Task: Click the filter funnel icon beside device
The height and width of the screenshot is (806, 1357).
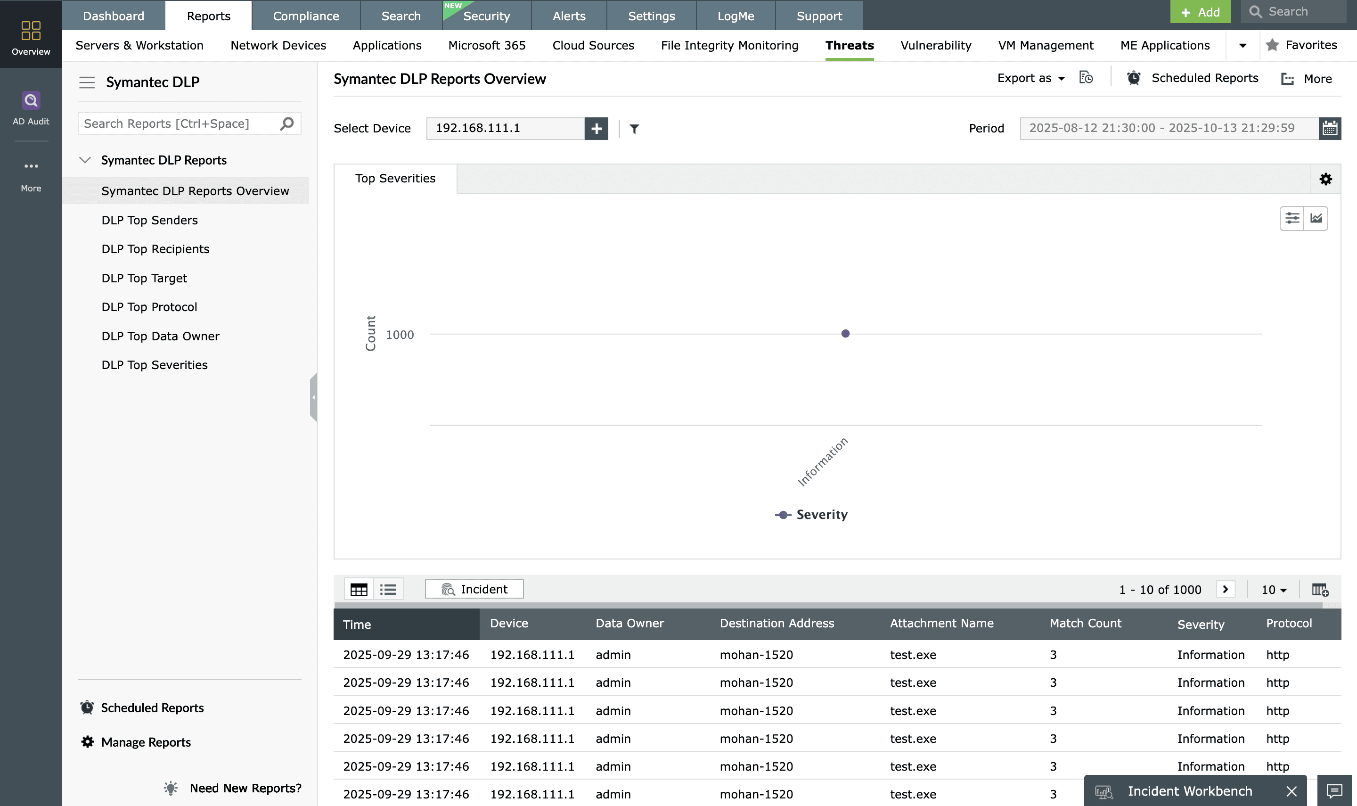Action: [634, 129]
